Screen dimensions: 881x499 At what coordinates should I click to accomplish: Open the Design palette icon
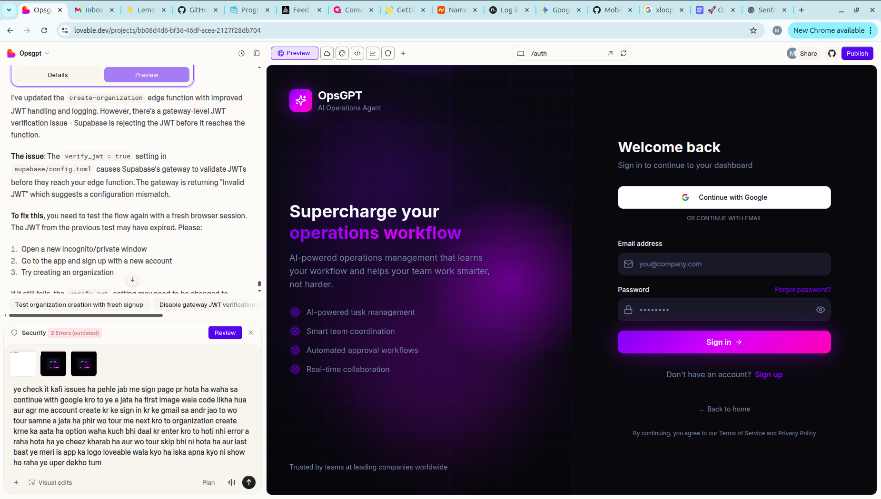point(342,53)
